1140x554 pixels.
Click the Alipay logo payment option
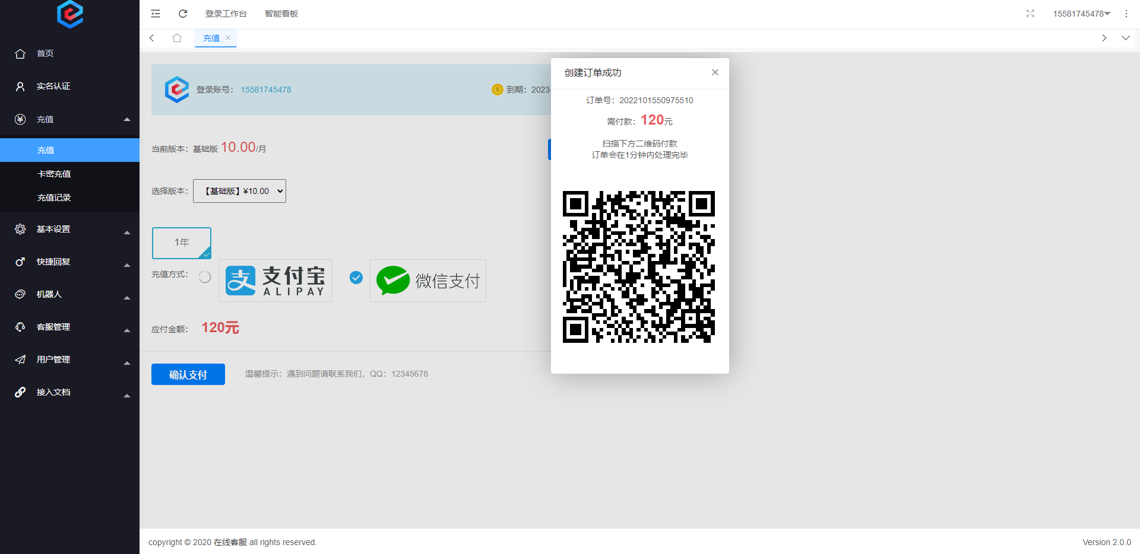(275, 281)
